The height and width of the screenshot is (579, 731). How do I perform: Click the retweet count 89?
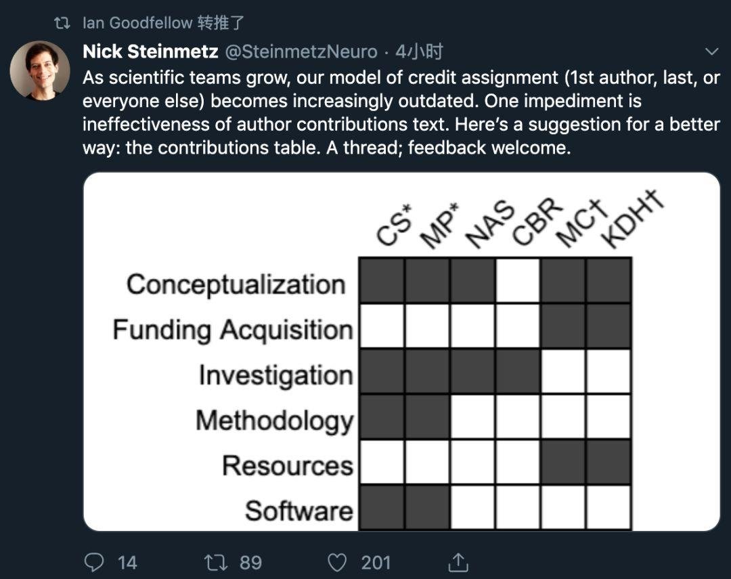[x=251, y=562]
